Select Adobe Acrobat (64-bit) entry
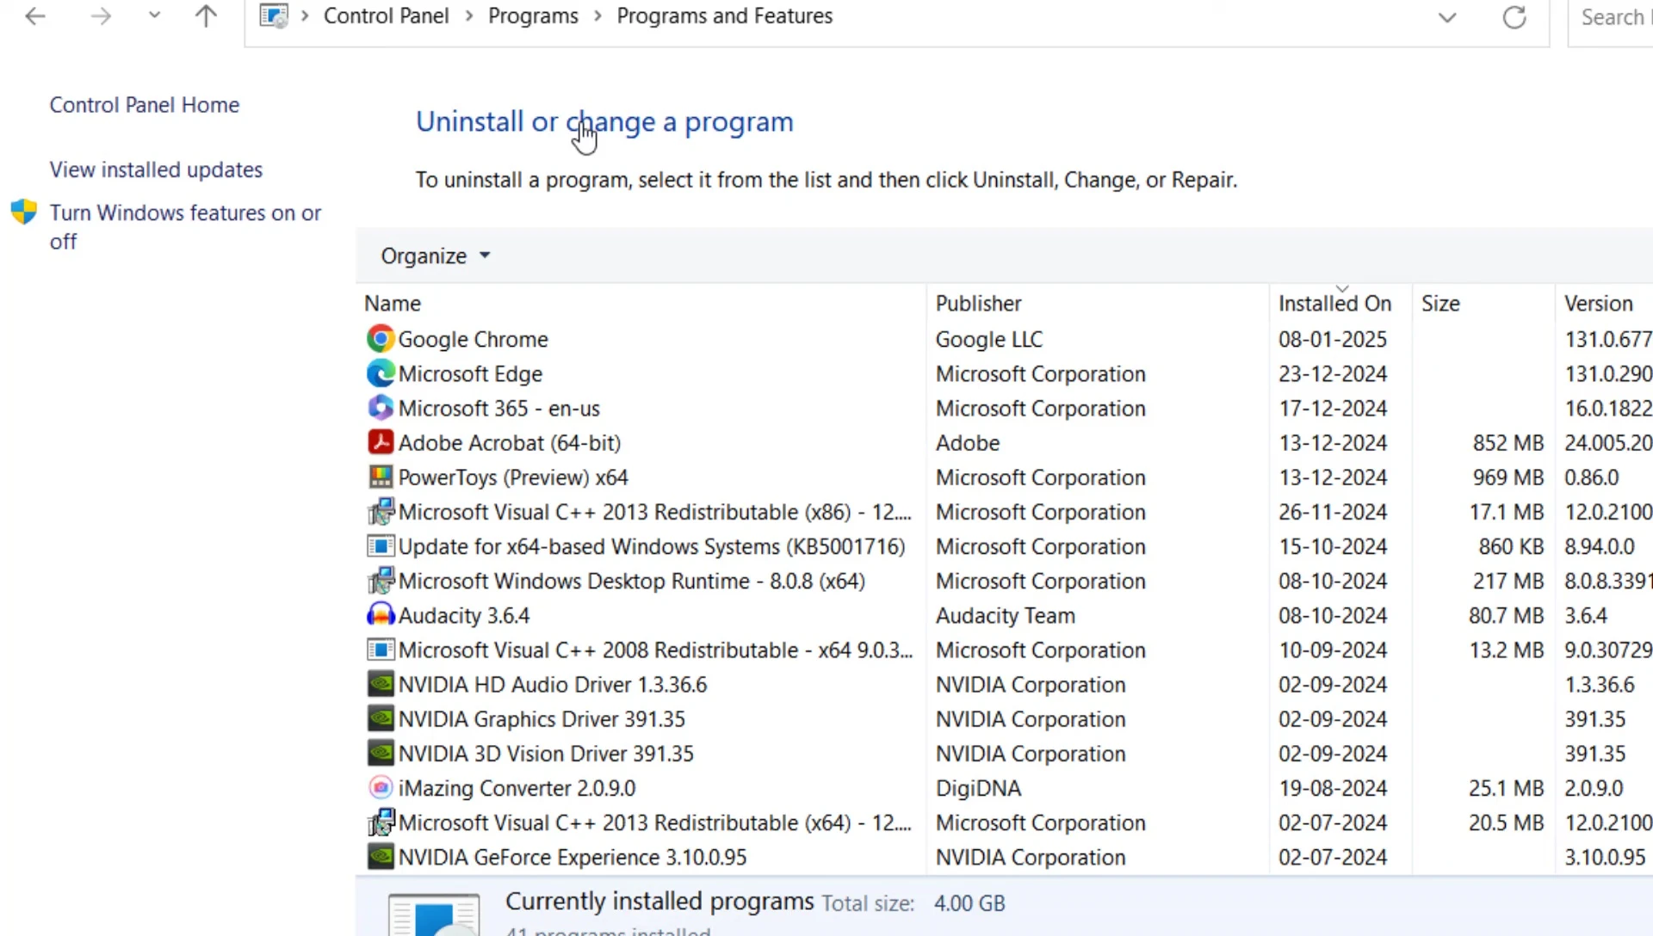Screen dimensions: 1653x936 point(509,442)
